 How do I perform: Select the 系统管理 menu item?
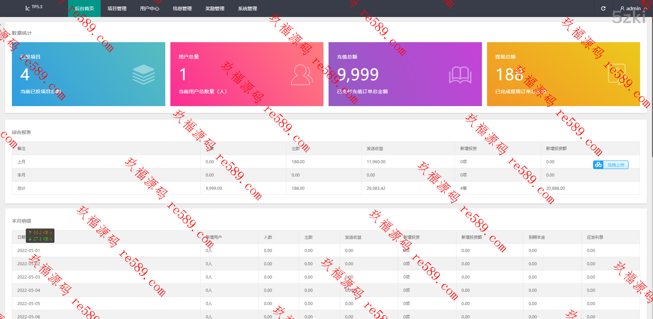click(x=248, y=9)
